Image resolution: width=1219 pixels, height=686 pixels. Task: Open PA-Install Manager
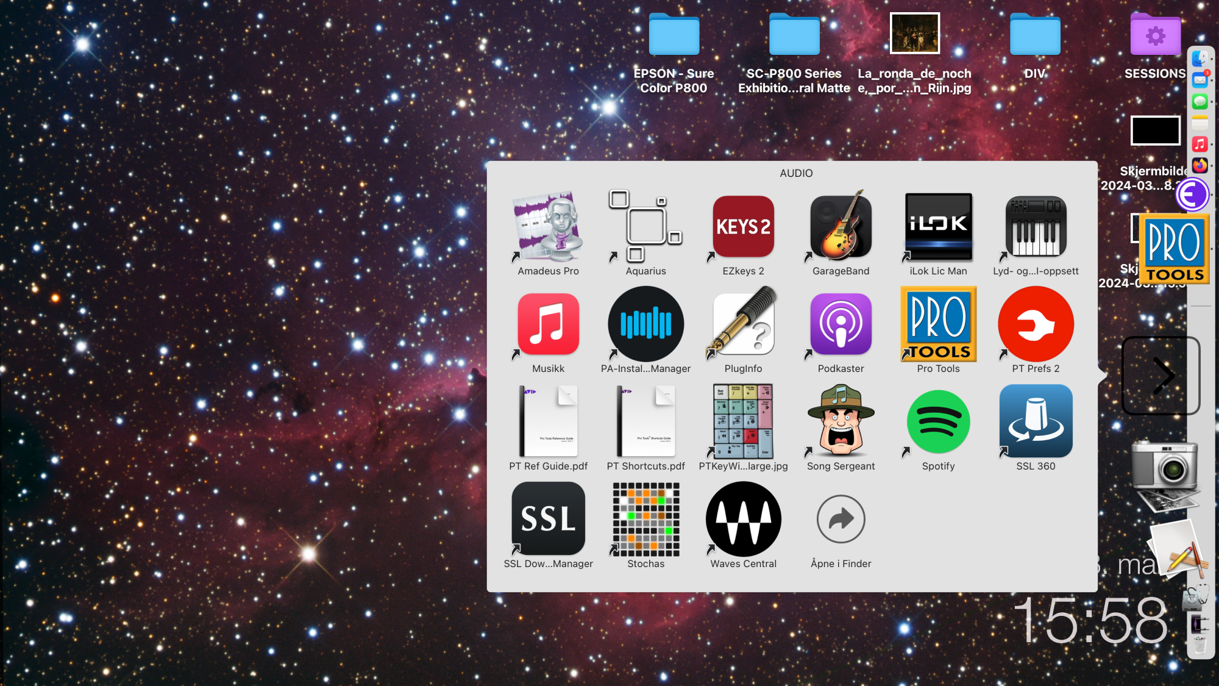pos(645,324)
